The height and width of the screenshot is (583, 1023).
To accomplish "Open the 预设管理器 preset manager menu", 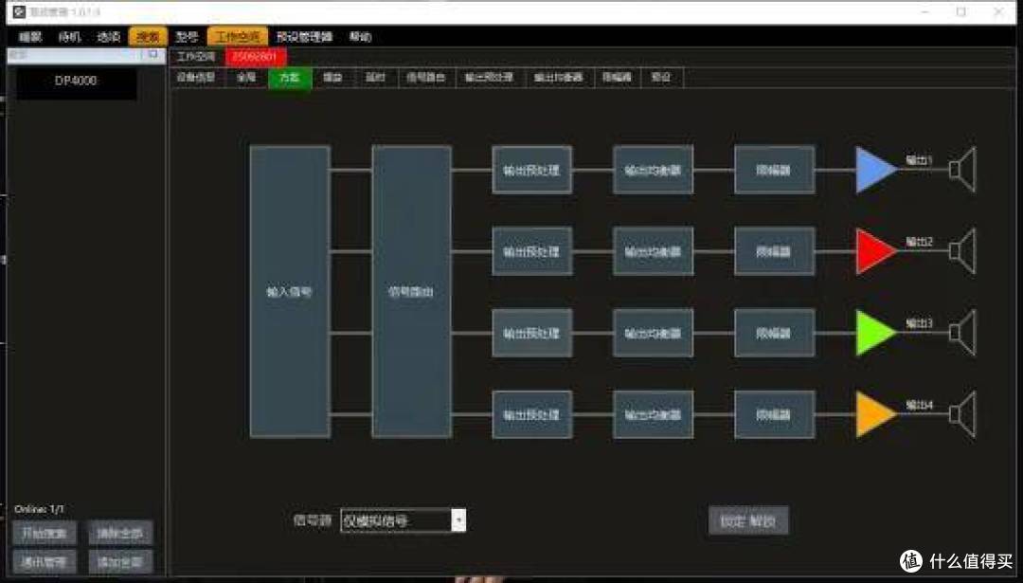I will pyautogui.click(x=304, y=37).
